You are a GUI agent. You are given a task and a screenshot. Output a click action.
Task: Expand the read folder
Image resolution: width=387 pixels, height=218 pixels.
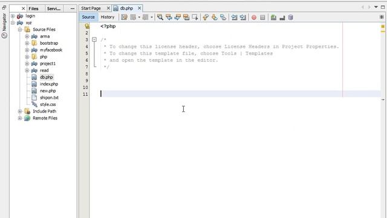pyautogui.click(x=27, y=70)
